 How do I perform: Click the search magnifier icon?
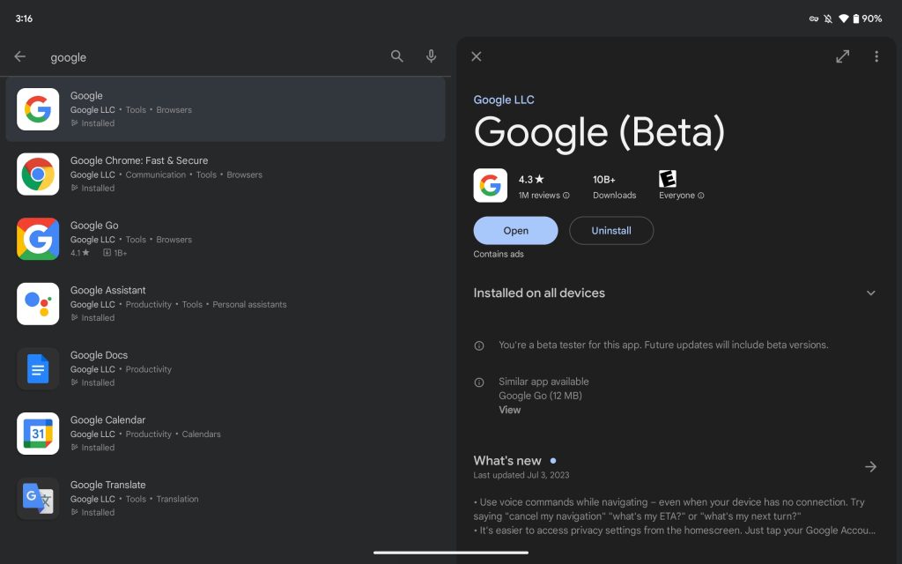pyautogui.click(x=397, y=56)
